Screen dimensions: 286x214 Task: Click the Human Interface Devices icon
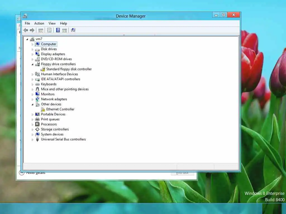pyautogui.click(x=37, y=74)
